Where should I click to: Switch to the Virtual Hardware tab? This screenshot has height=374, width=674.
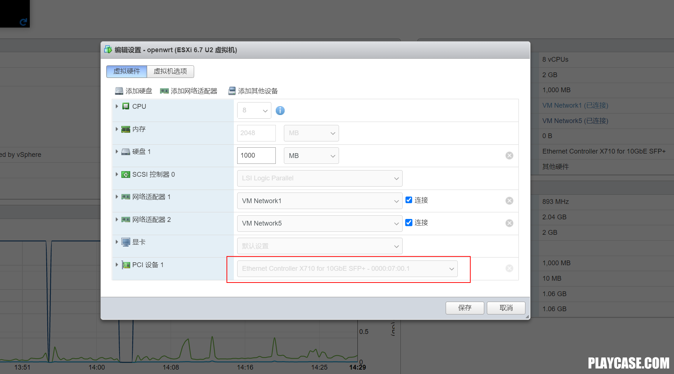point(126,71)
